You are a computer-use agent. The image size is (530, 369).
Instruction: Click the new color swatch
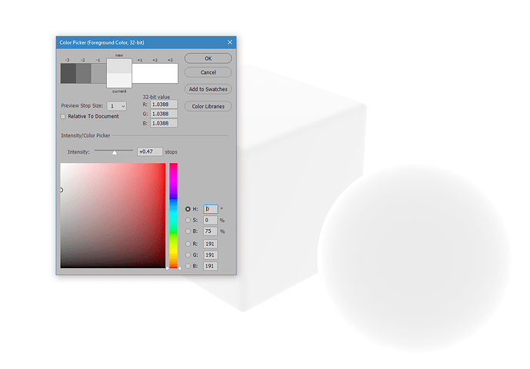[x=119, y=66]
